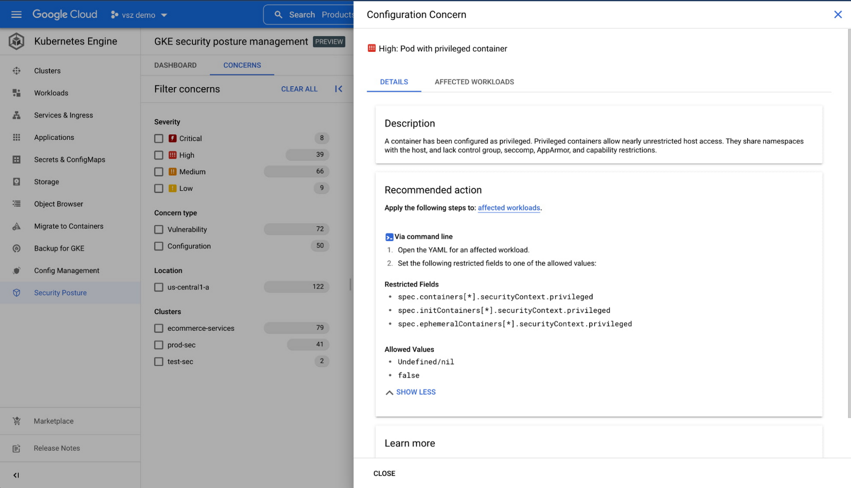Viewport: 851px width, 488px height.
Task: Click the Medium orange severity icon
Action: point(172,172)
